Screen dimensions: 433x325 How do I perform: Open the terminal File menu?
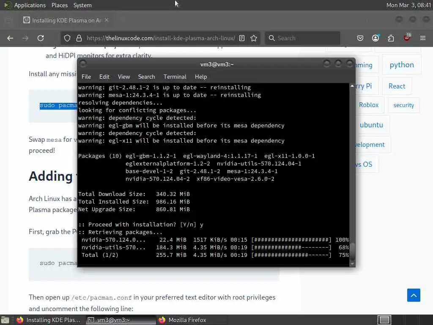pyautogui.click(x=86, y=77)
